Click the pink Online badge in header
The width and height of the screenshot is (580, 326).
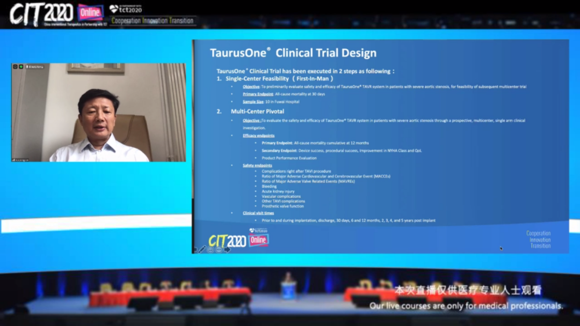(90, 13)
